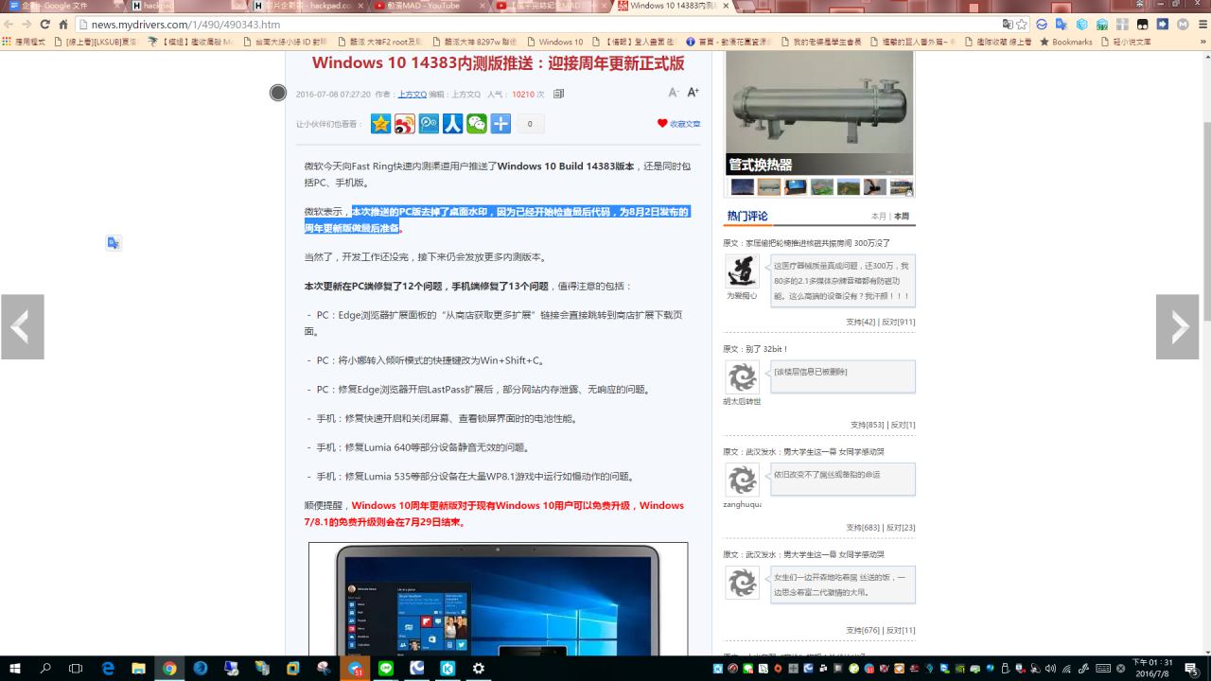Switch hot comments to 本月 tab
The height and width of the screenshot is (681, 1211).
click(878, 217)
